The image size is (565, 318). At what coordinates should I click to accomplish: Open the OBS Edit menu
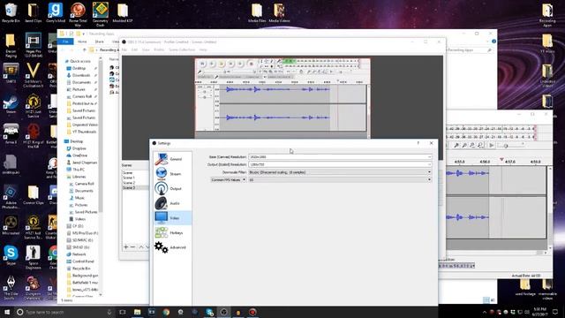click(134, 49)
